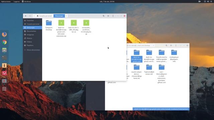Viewport: 214px width, 120px height.
Task: Select the sound-output-device-chooser folder
Action: pyautogui.click(x=137, y=72)
